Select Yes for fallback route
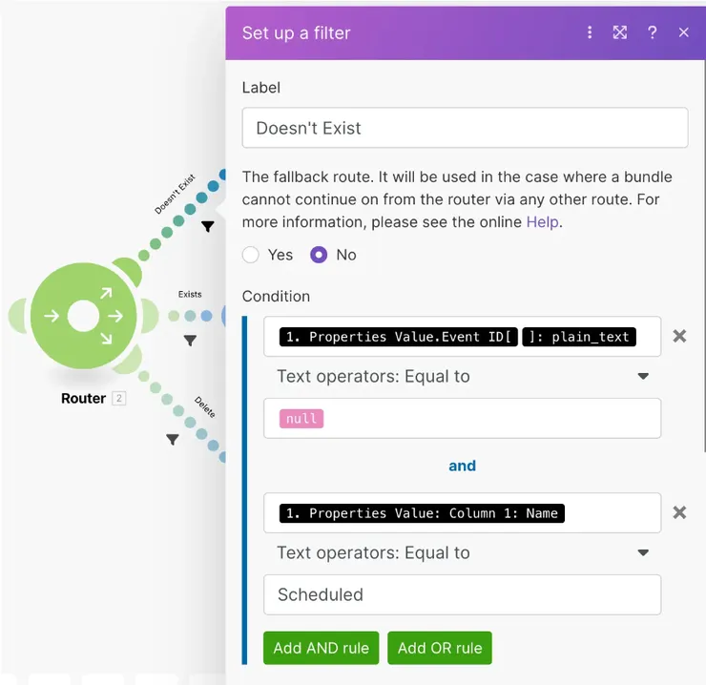This screenshot has height=685, width=706. [251, 255]
